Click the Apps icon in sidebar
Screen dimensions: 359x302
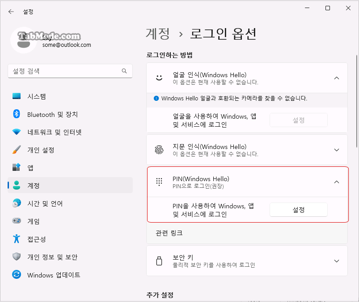coord(17,167)
